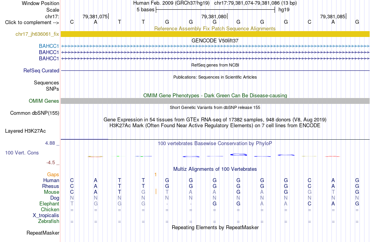Viewport: 370px width, 242px height.
Task: Open the light-blue BAHCC1 transcript label
Action: (x=49, y=46)
